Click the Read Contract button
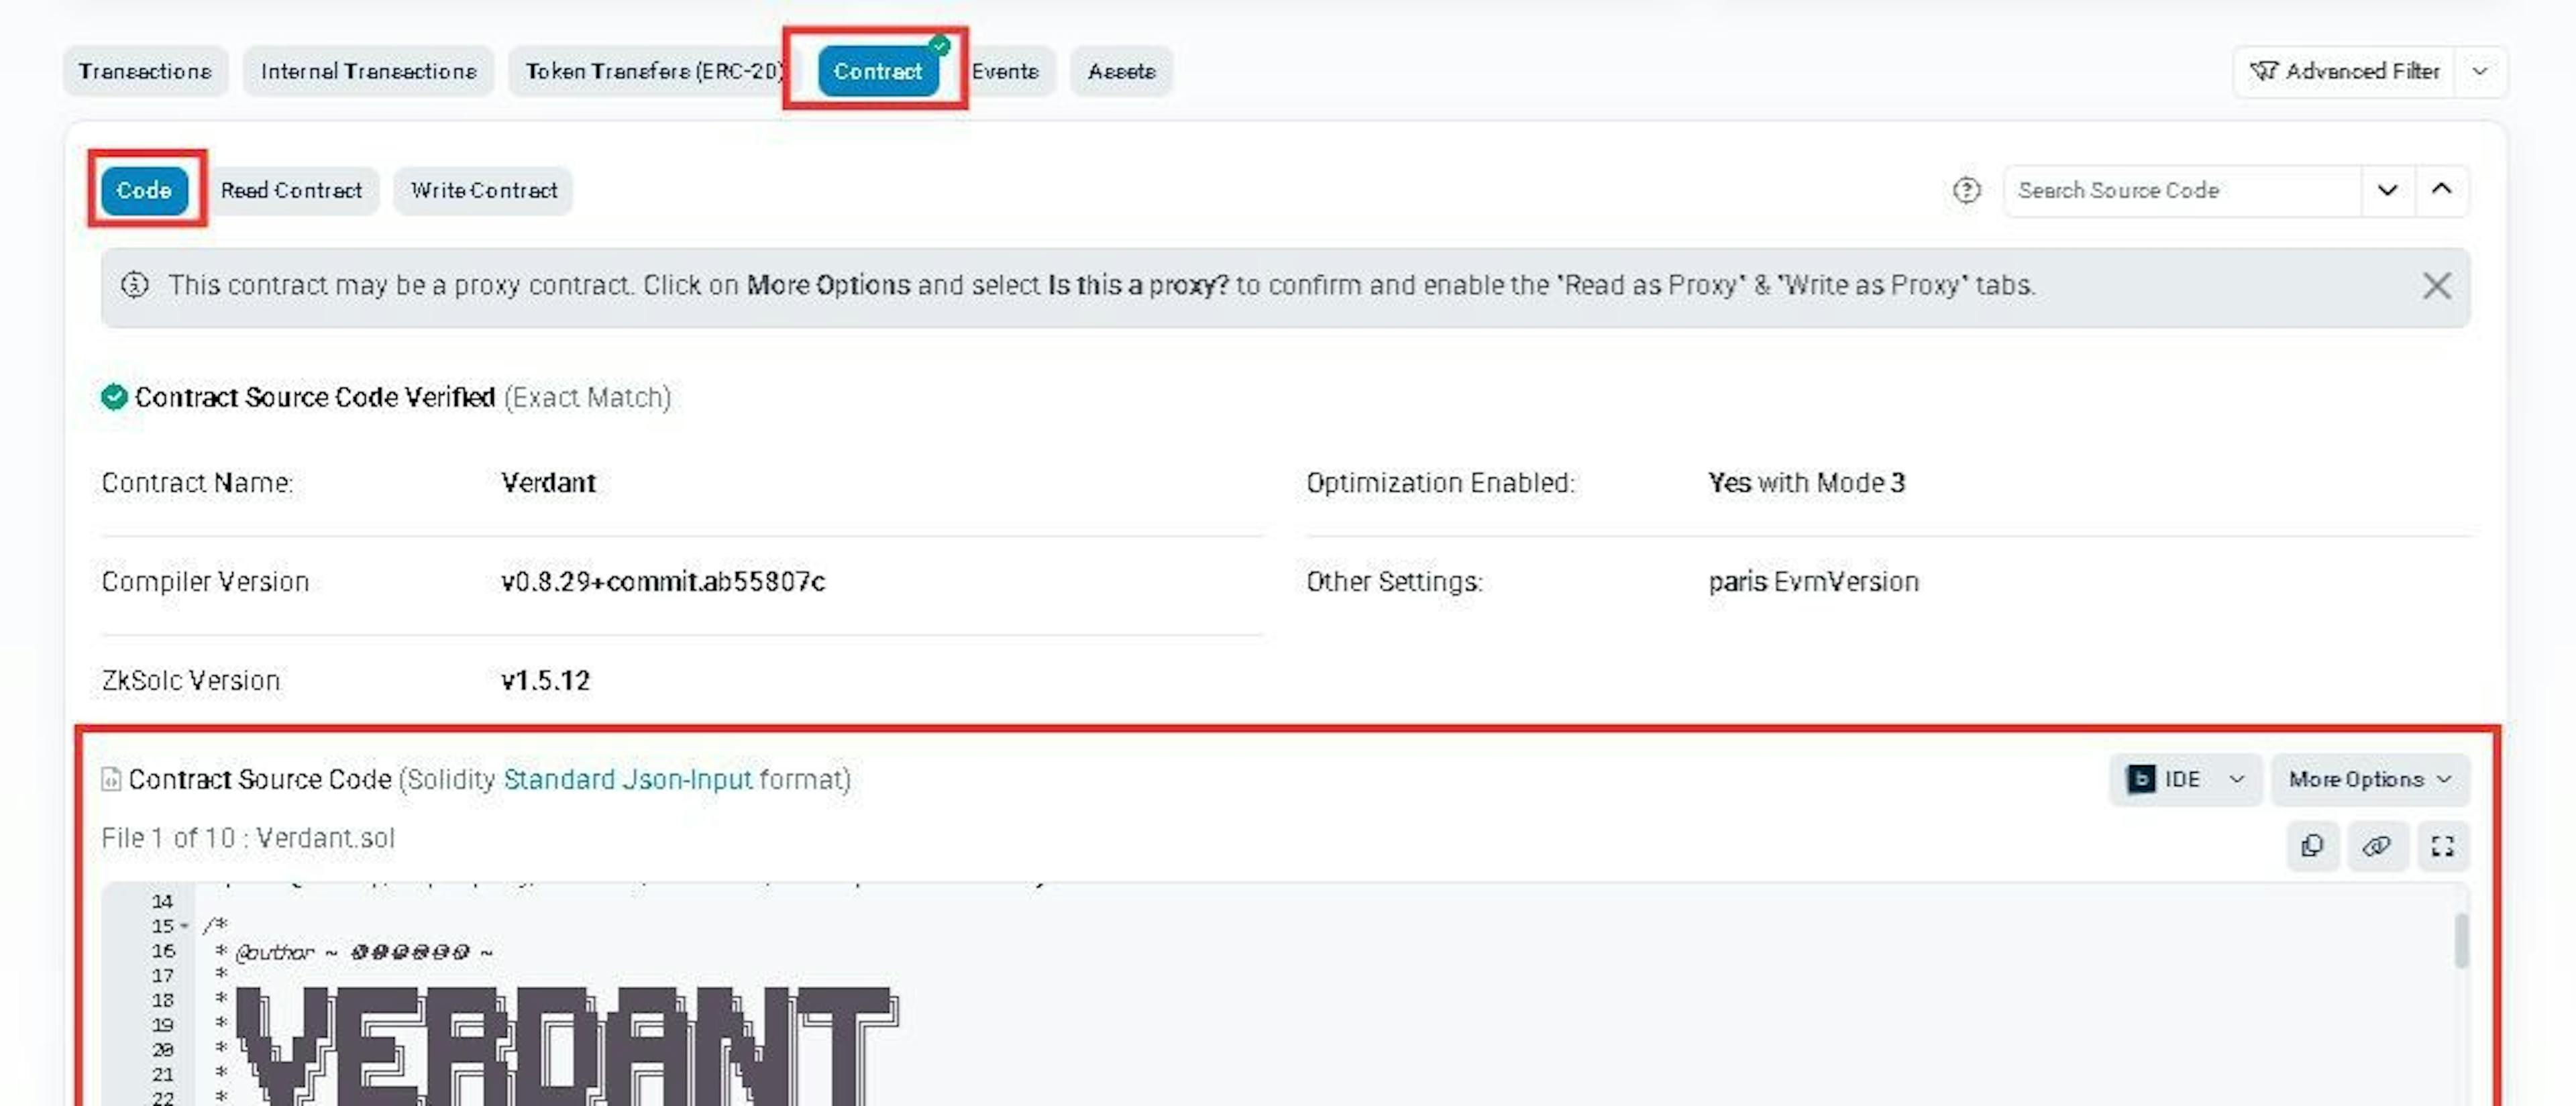 click(x=291, y=190)
